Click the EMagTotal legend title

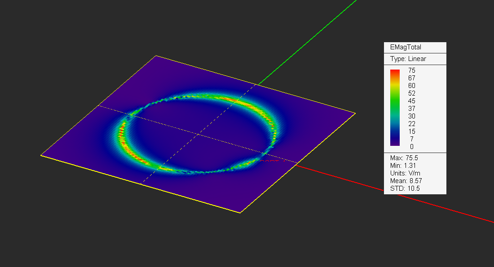(x=406, y=47)
